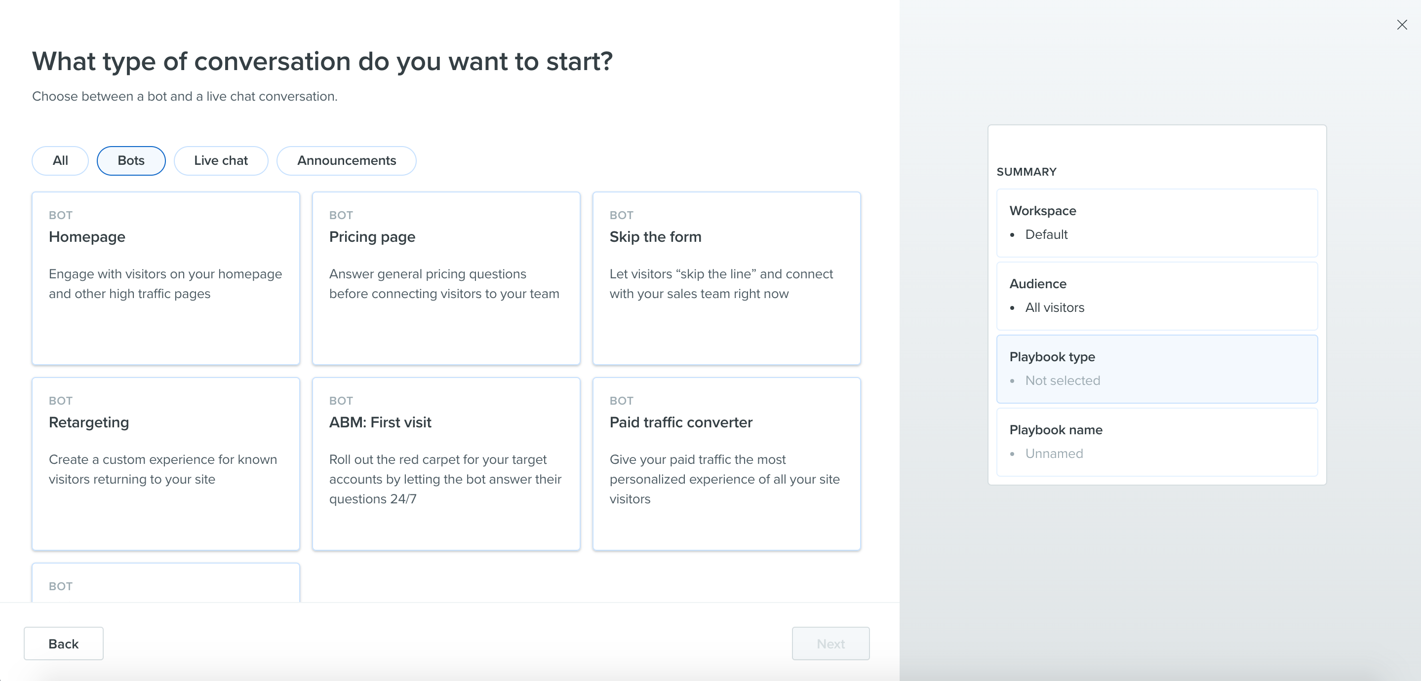
Task: Pick the Paid traffic converter card
Action: [x=726, y=464]
